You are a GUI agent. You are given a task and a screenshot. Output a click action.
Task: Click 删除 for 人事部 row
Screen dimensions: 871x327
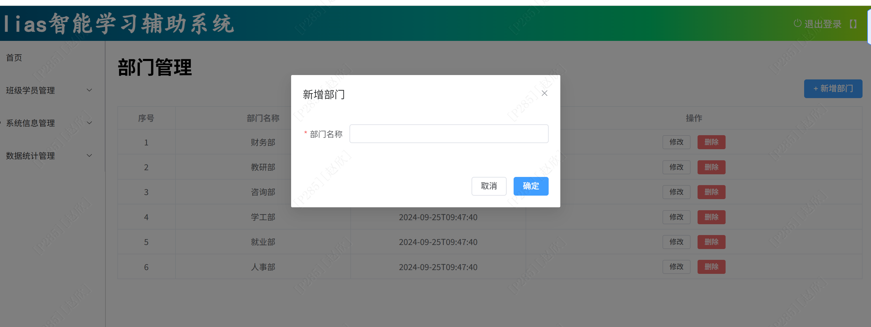pos(711,267)
